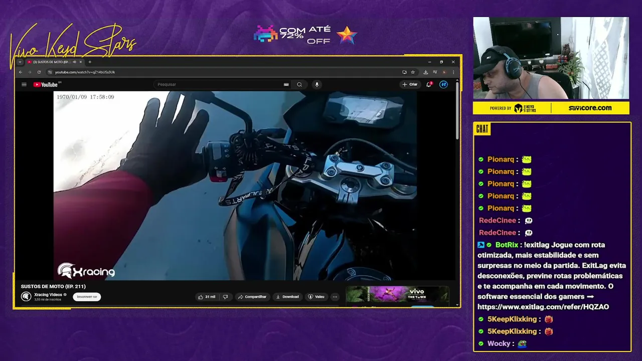Open the browser downloads icon

point(426,72)
